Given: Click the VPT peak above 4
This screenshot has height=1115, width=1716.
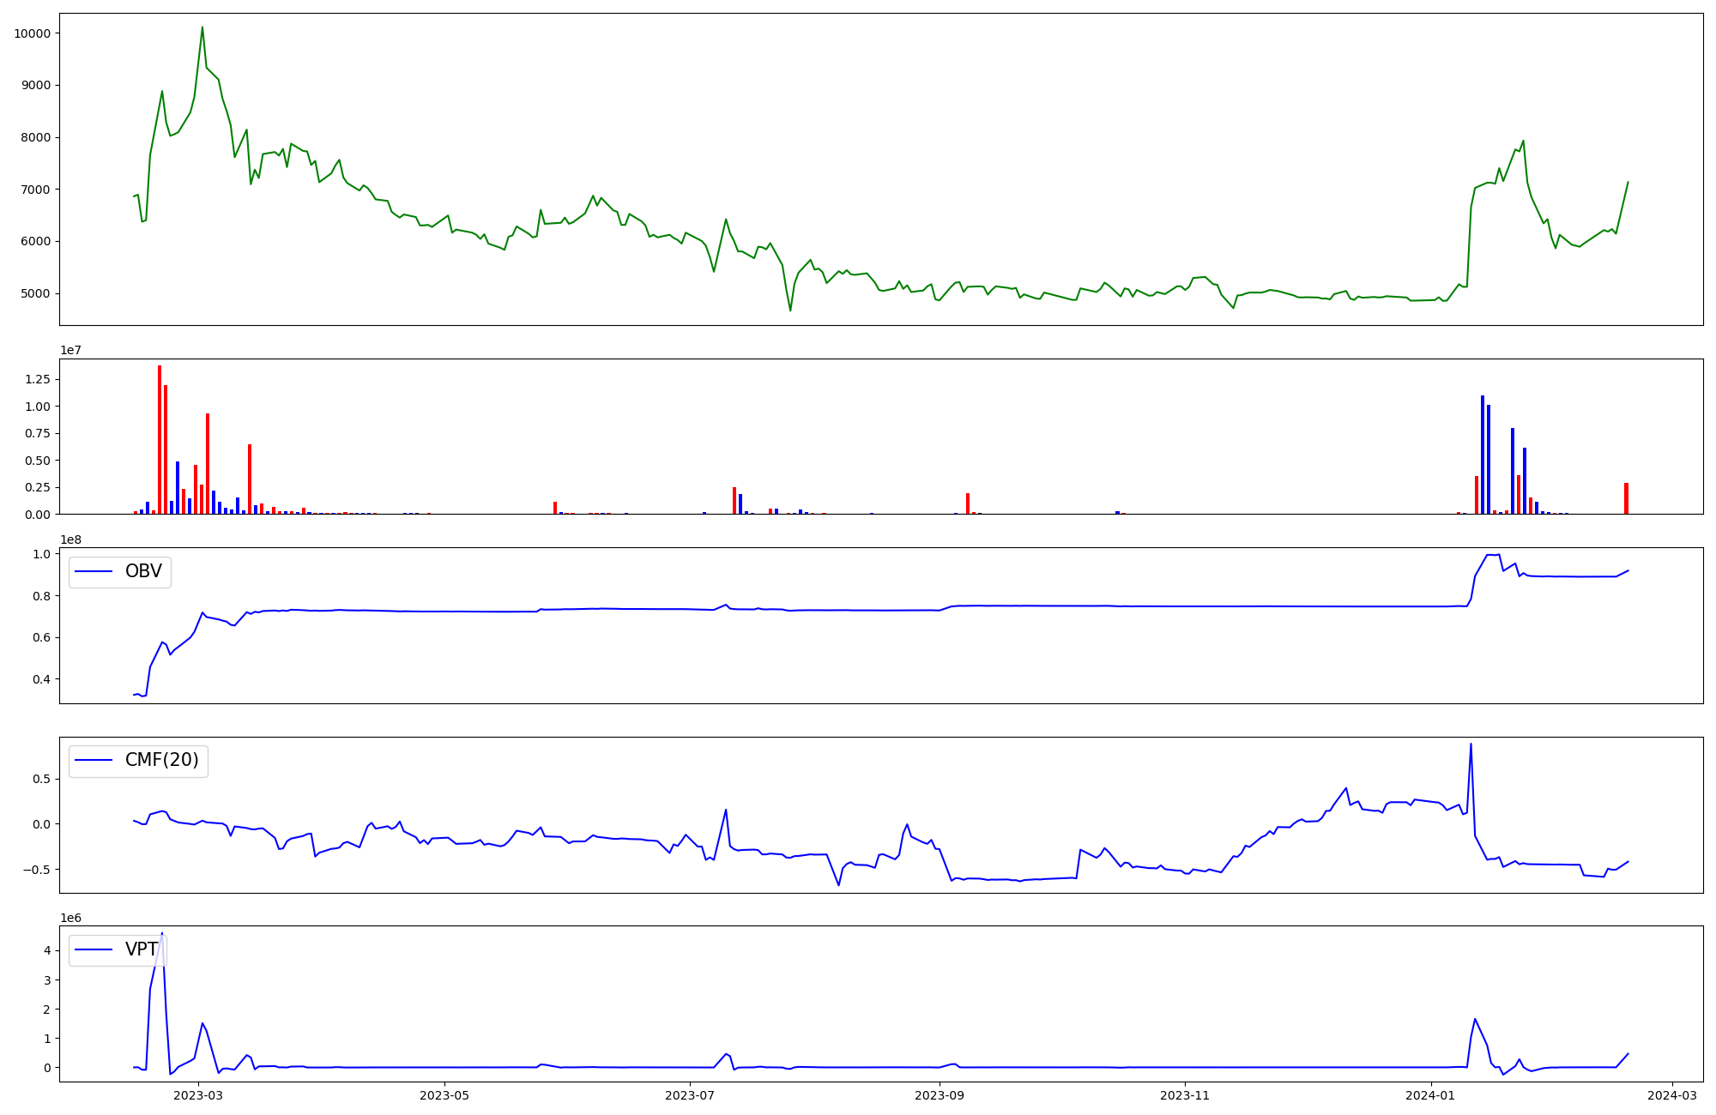Looking at the screenshot, I should (162, 933).
